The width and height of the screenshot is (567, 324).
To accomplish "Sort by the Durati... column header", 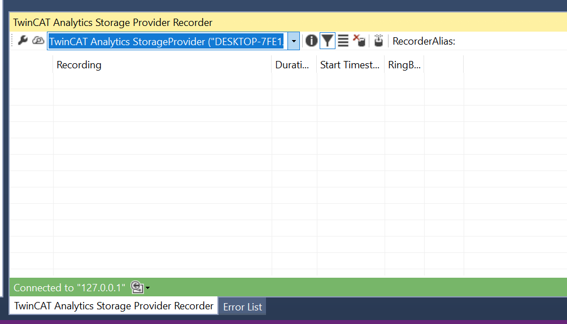I will pos(294,65).
